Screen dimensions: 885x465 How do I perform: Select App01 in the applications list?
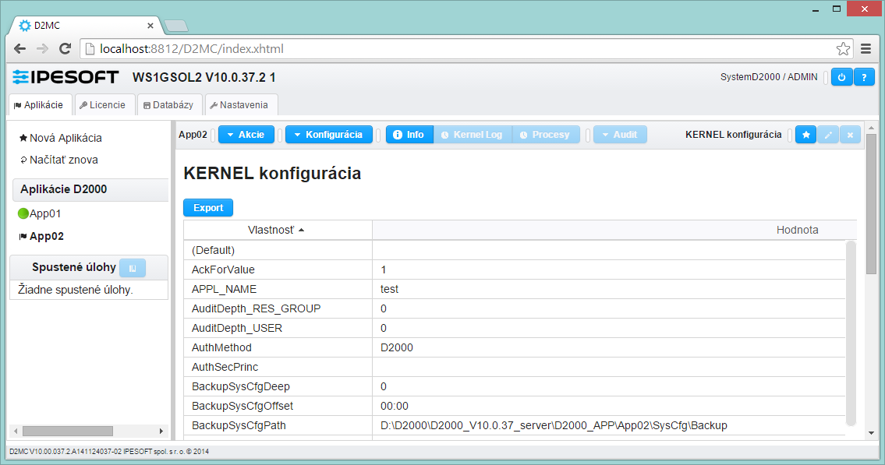(45, 213)
